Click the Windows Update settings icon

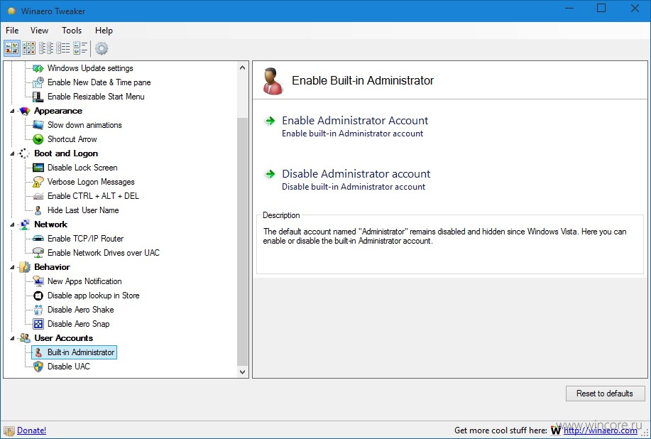tap(38, 68)
